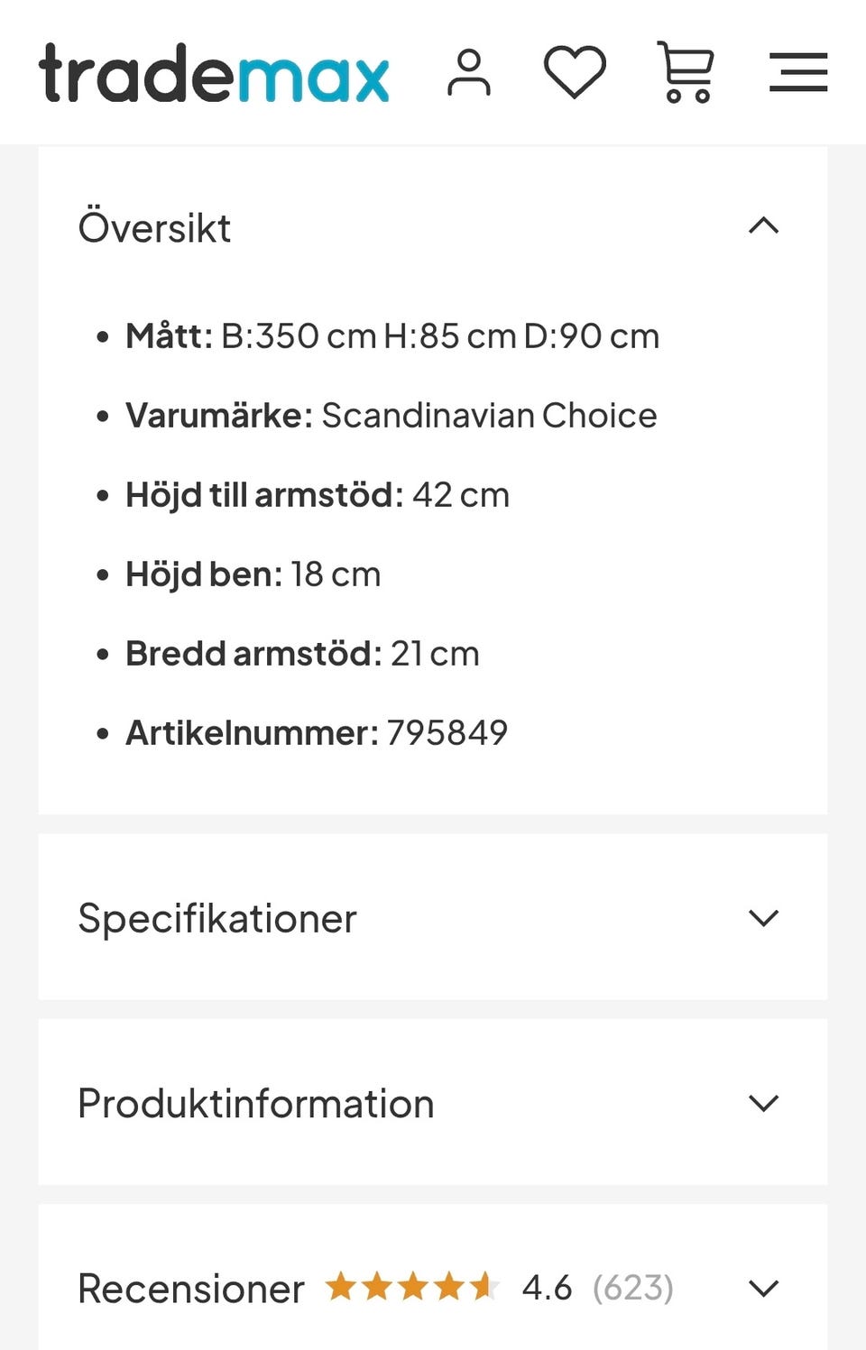Collapse the Översikt section chevron
Screen dimensions: 866x1350
[x=763, y=225]
